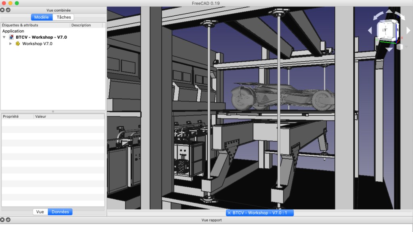Screen dimensions: 413x232
Task: Rotate view counter-clockwise with the curved left arrow
Action: [x=378, y=16]
